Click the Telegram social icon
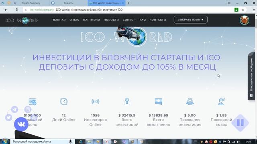Image resolution: width=257 pixels, height=144 pixels. coord(14,109)
